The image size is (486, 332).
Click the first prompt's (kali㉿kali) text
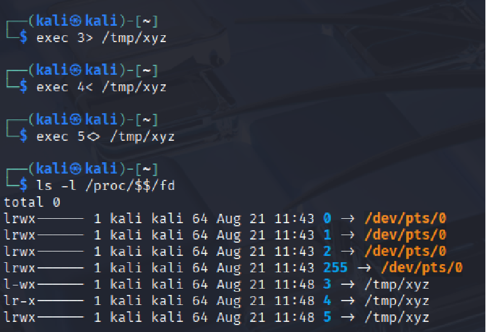(x=77, y=21)
